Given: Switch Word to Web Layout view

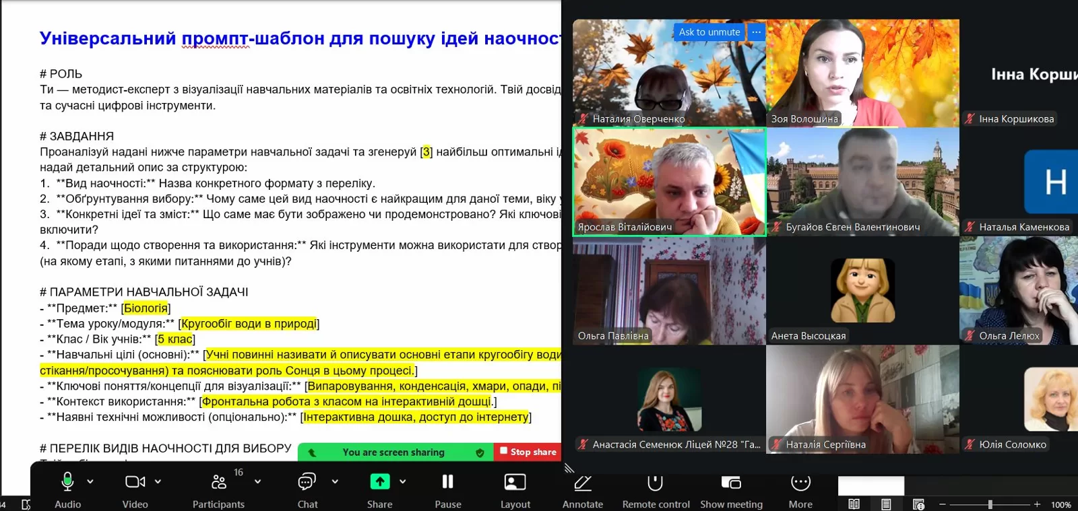Looking at the screenshot, I should (918, 504).
